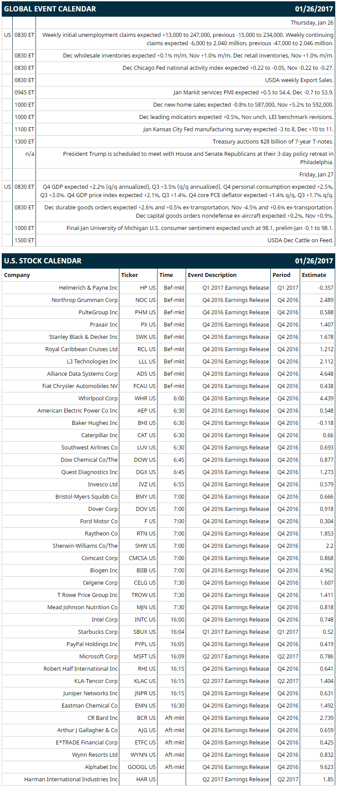Click the Thursday, Jan 26 date row

click(312, 23)
